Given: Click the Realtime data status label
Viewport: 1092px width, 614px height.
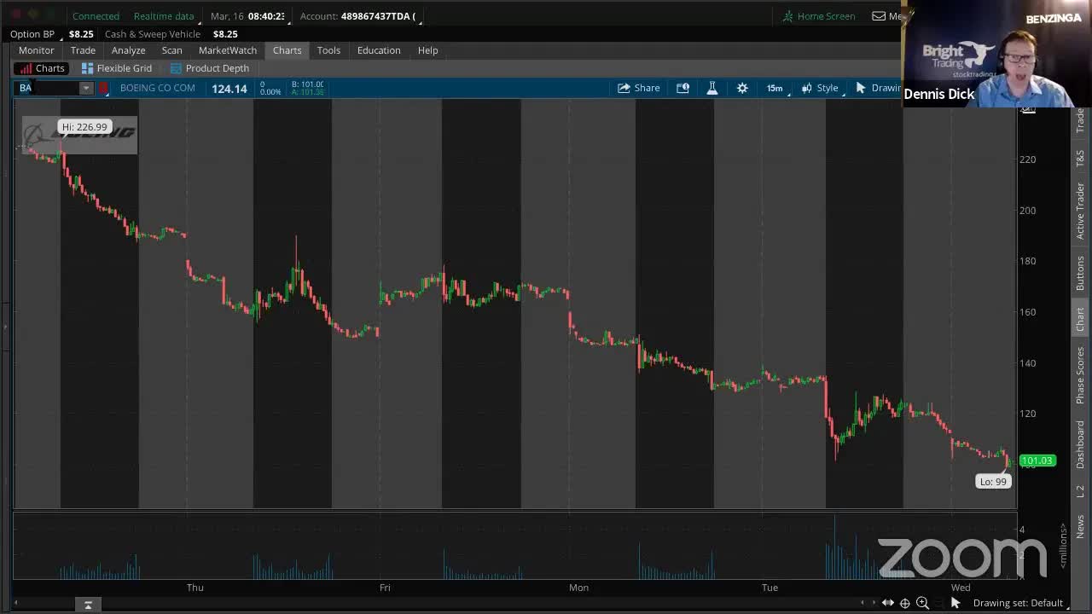Looking at the screenshot, I should pos(164,16).
